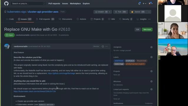Open the kubernetes-sigs organization link
The height and width of the screenshot is (106, 188).
pyautogui.click(x=16, y=12)
